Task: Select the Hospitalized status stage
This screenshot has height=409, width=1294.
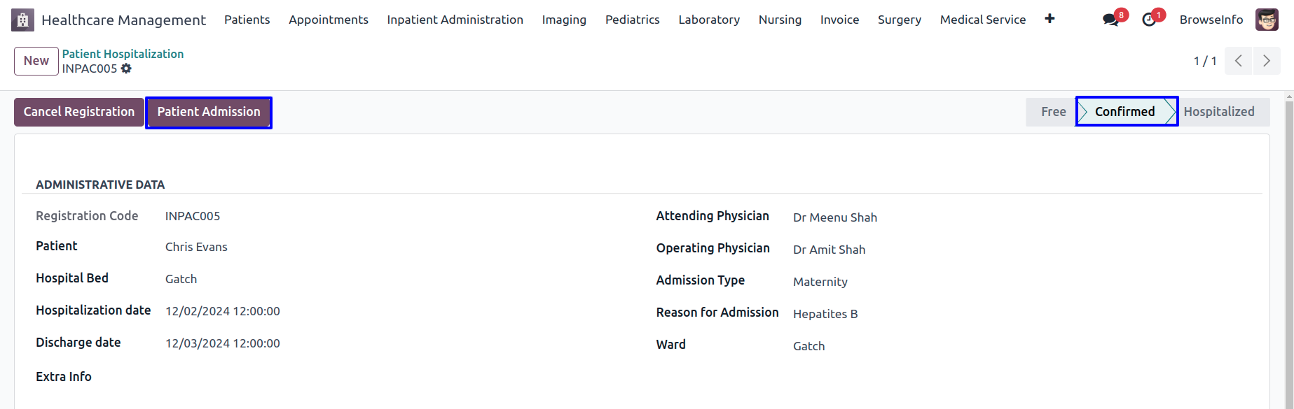Action: 1219,112
